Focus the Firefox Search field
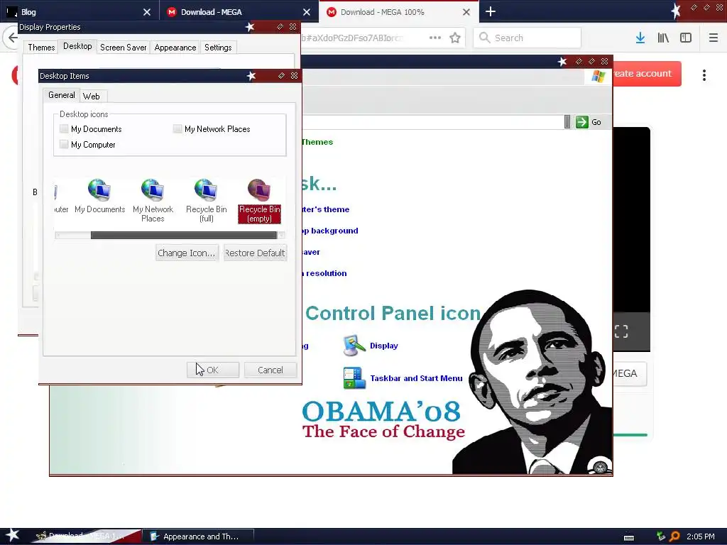 [528, 38]
